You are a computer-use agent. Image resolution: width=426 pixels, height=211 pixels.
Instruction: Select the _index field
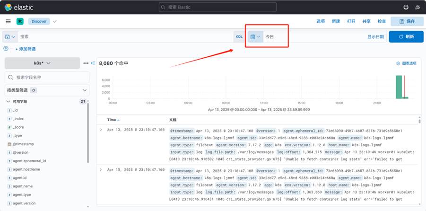[x=18, y=119]
